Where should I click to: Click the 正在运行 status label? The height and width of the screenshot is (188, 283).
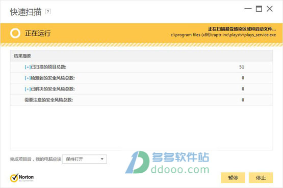38,34
